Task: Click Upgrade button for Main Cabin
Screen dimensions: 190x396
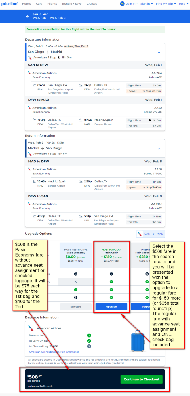Action: click(x=111, y=307)
